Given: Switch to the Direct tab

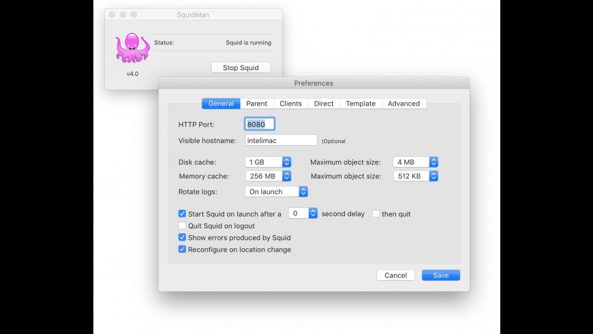Looking at the screenshot, I should tap(324, 104).
